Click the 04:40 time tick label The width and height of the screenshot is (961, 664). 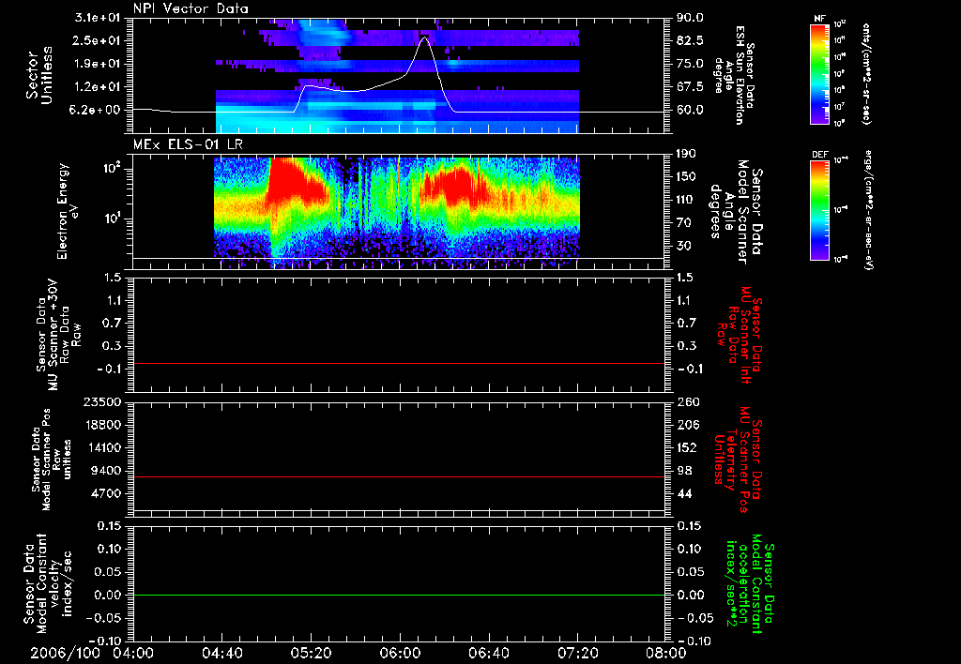point(221,653)
